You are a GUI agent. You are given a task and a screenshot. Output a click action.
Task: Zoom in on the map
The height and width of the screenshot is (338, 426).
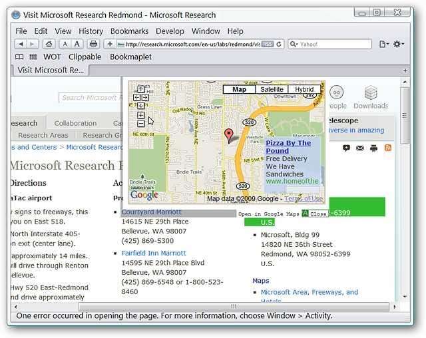141,115
